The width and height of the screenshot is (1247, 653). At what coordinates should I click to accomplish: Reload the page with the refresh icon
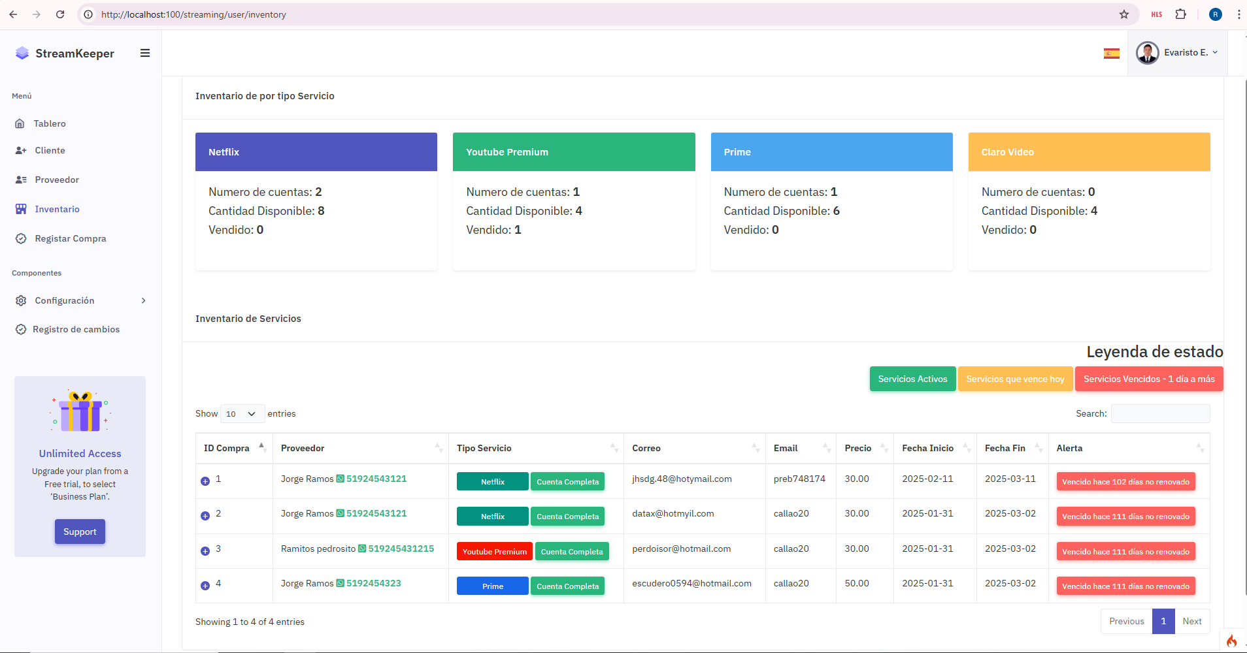[x=60, y=14]
